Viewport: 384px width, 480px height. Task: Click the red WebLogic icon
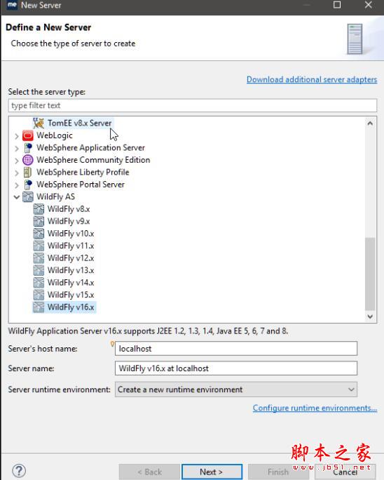tap(28, 135)
